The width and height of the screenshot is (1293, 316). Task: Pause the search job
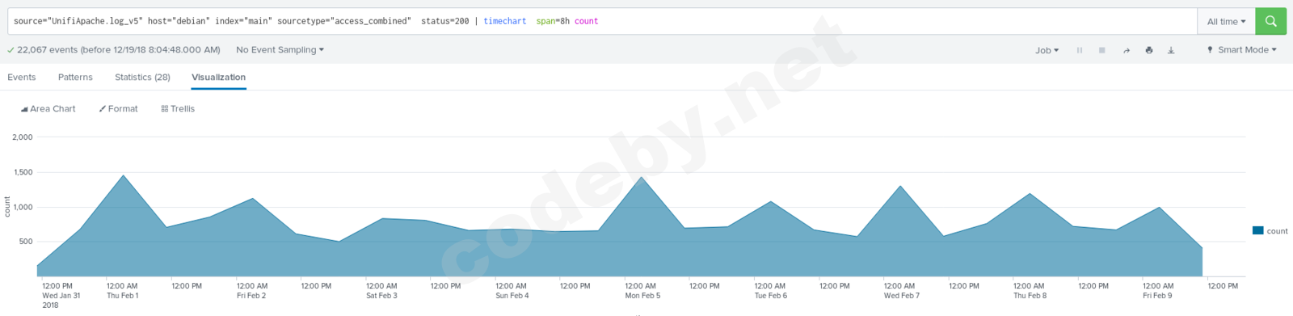(x=1080, y=50)
